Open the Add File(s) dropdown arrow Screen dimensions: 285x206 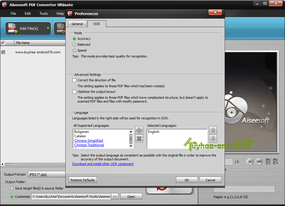coord(48,28)
